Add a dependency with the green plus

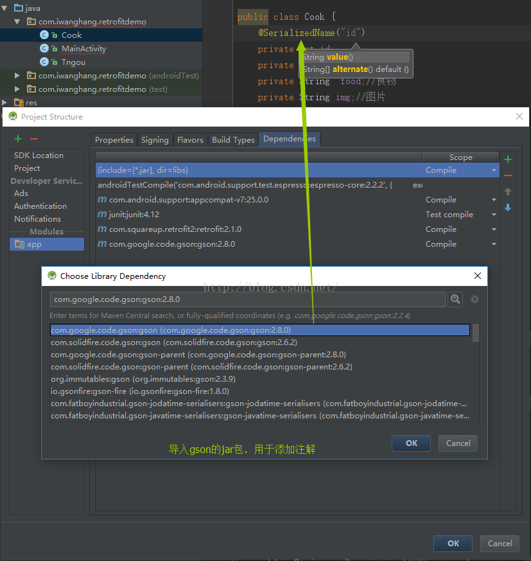[x=508, y=159]
